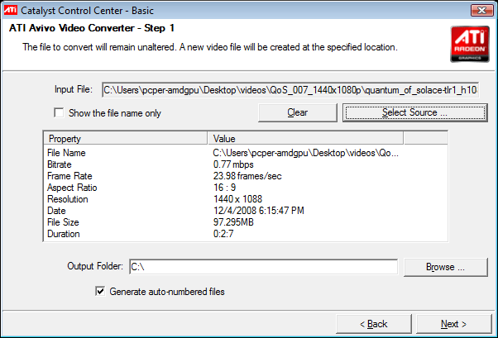This screenshot has width=498, height=338.
Task: Go to previous step with Back
Action: tap(374, 324)
